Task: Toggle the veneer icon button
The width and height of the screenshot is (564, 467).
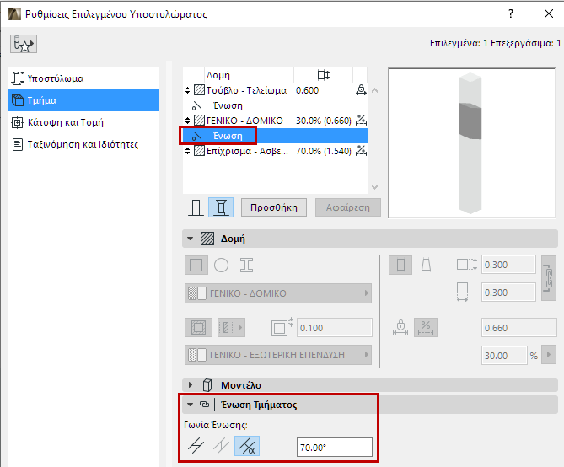Action: coord(198,328)
